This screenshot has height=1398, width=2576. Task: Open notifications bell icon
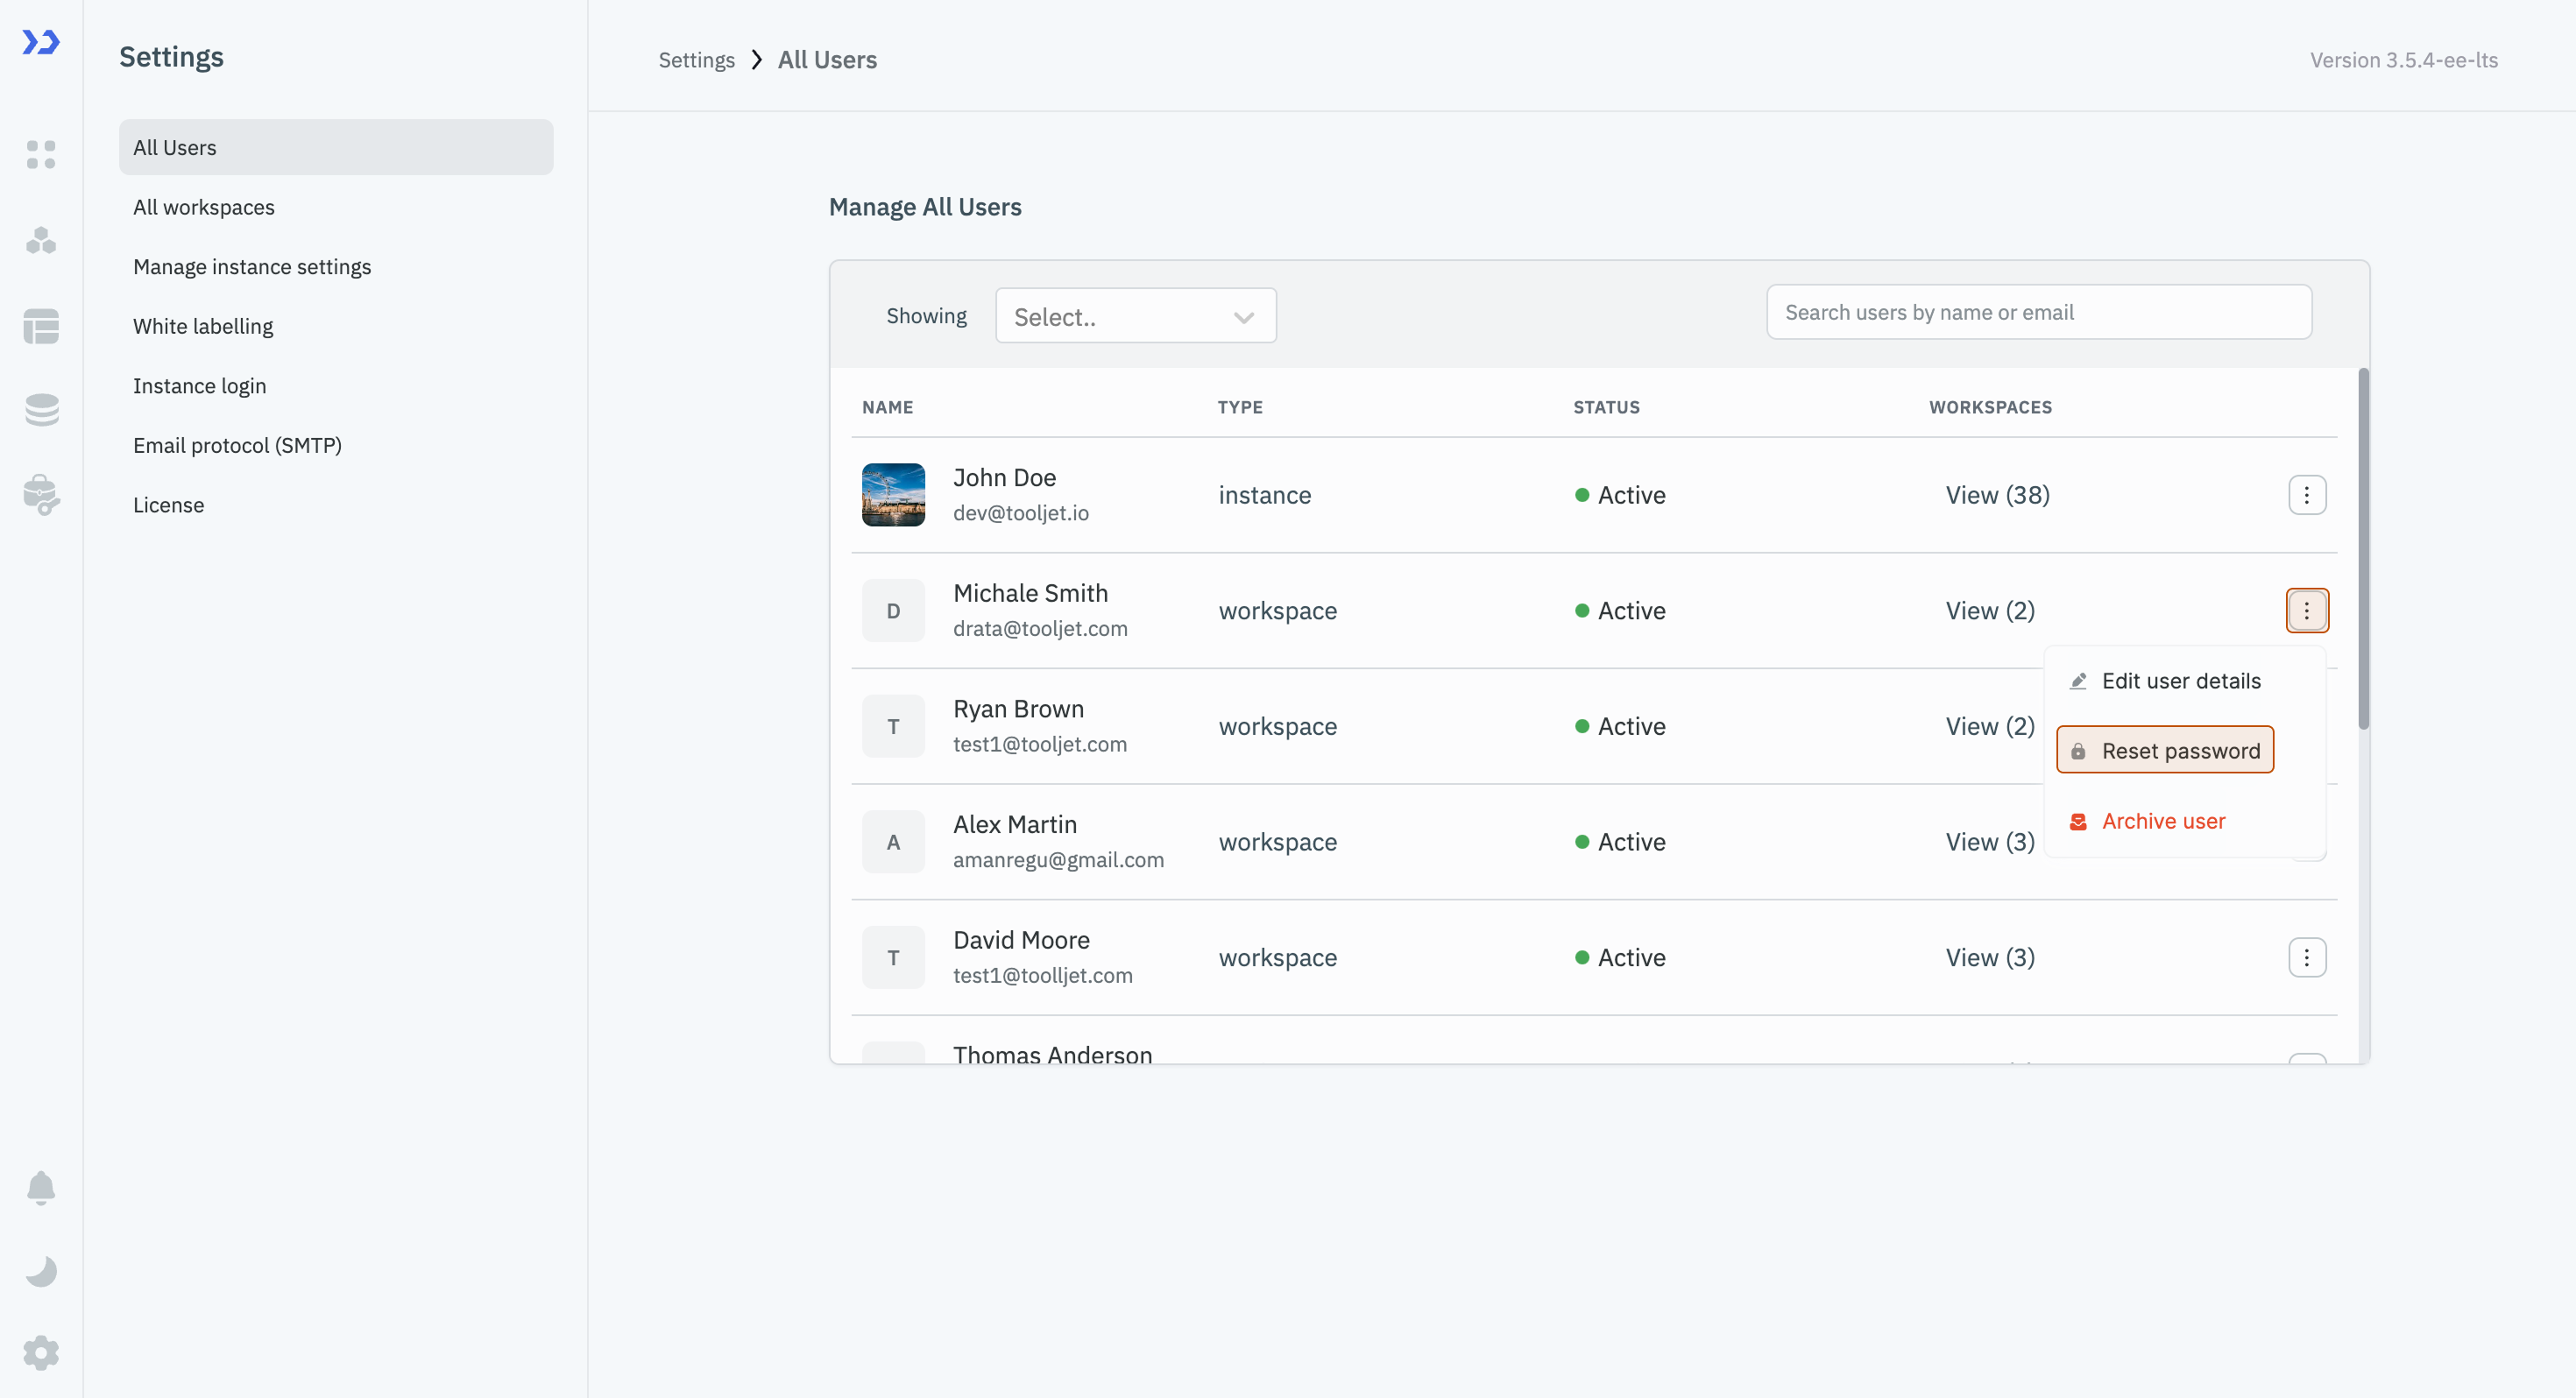(41, 1187)
